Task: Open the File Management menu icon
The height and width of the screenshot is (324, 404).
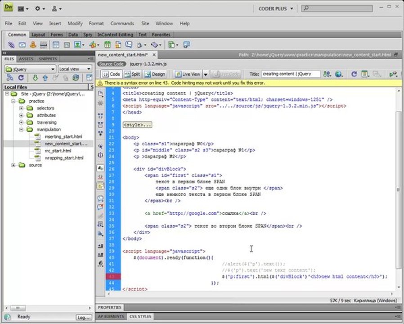Action: click(x=327, y=74)
